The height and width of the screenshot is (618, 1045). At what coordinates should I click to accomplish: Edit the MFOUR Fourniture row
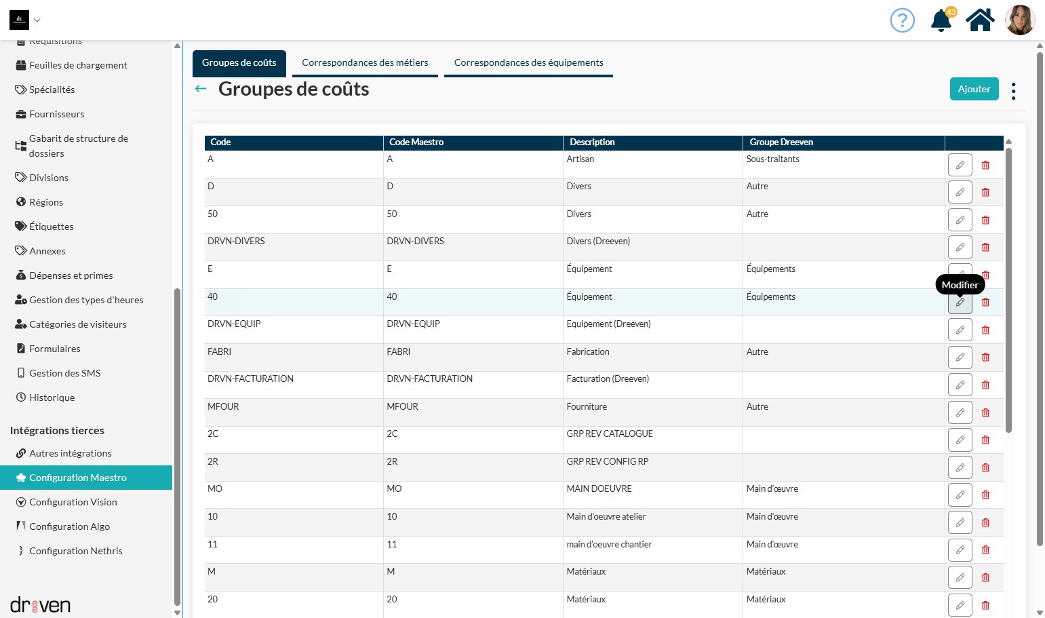(960, 412)
